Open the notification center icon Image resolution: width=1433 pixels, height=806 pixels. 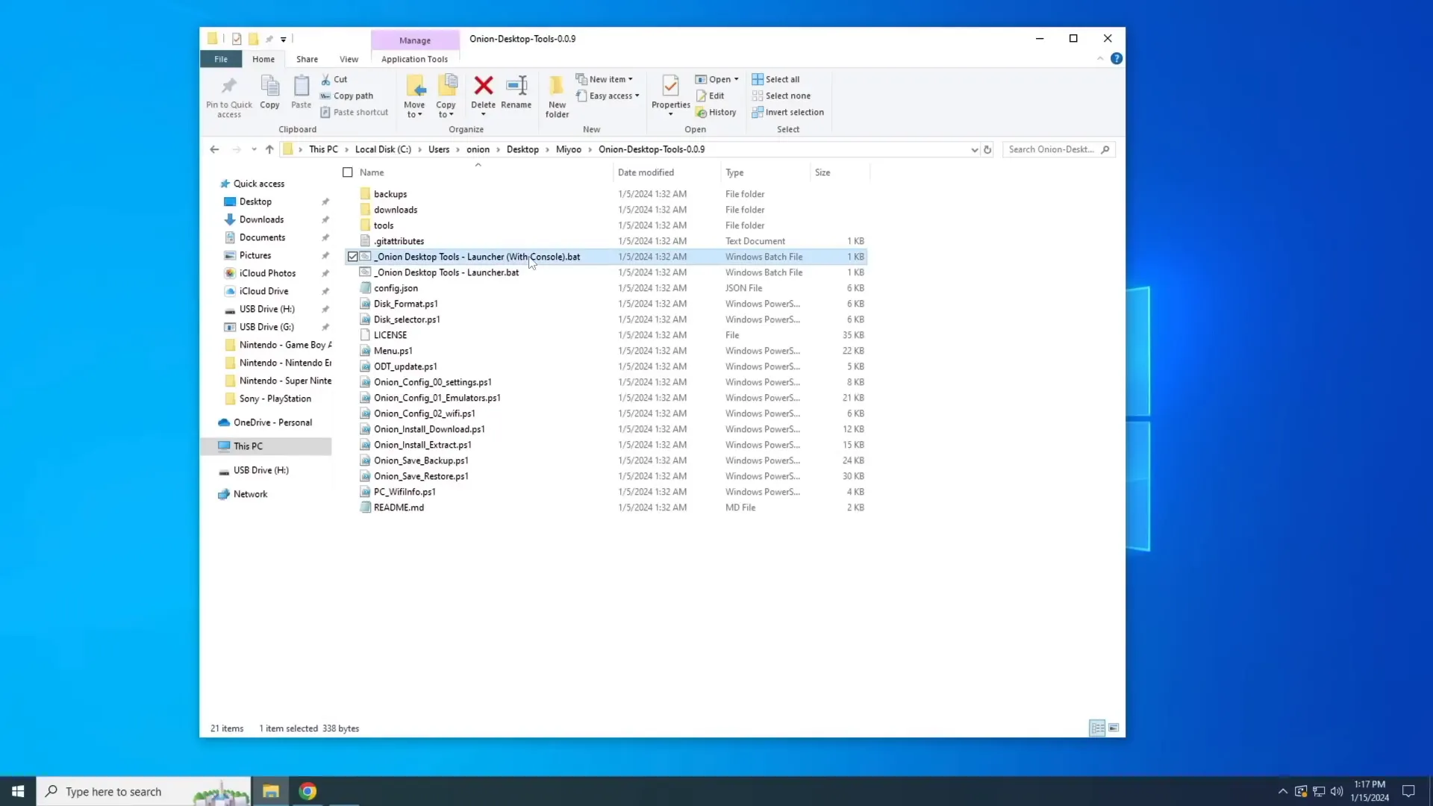coord(1408,791)
